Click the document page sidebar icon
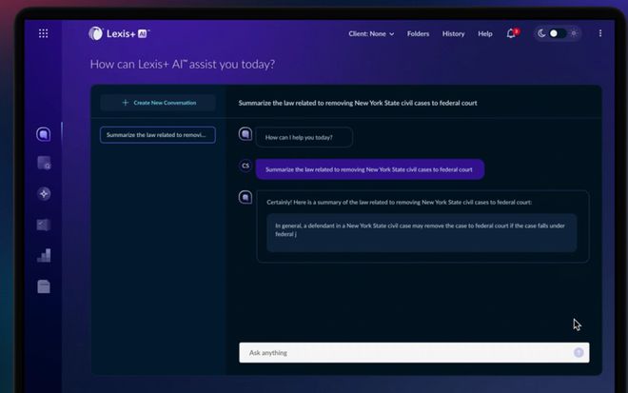 [x=44, y=286]
